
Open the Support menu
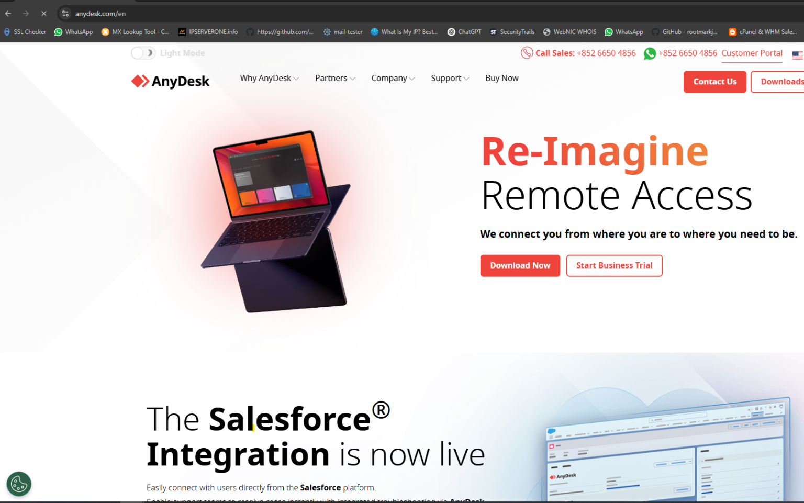pyautogui.click(x=449, y=78)
